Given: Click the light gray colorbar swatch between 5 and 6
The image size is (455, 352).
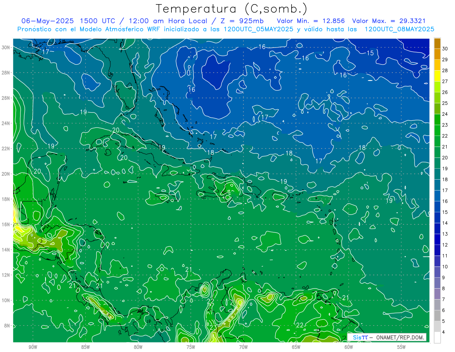Looking at the screenshot, I should 437,316.
